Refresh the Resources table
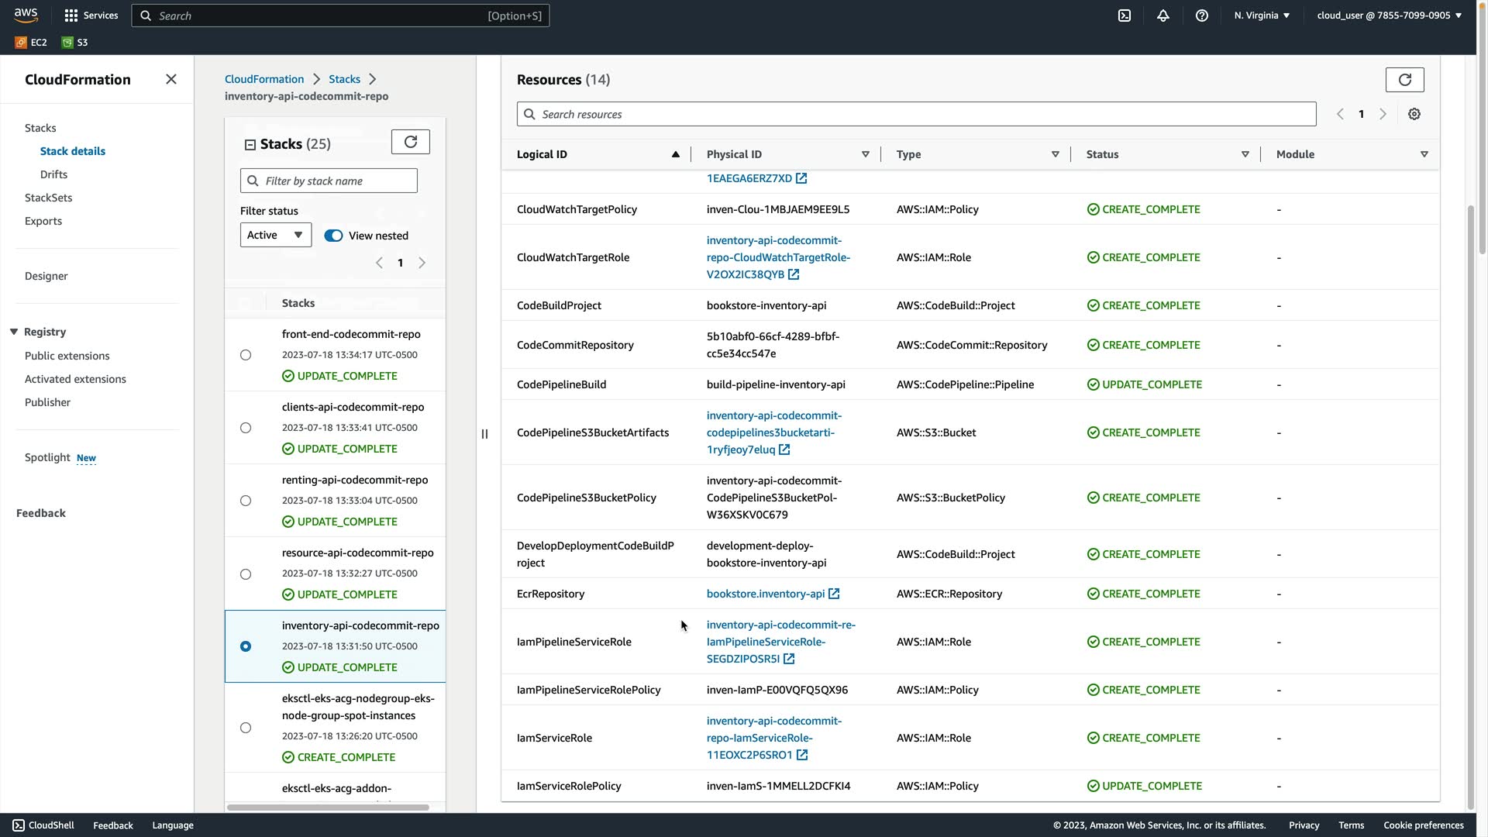 (x=1404, y=80)
